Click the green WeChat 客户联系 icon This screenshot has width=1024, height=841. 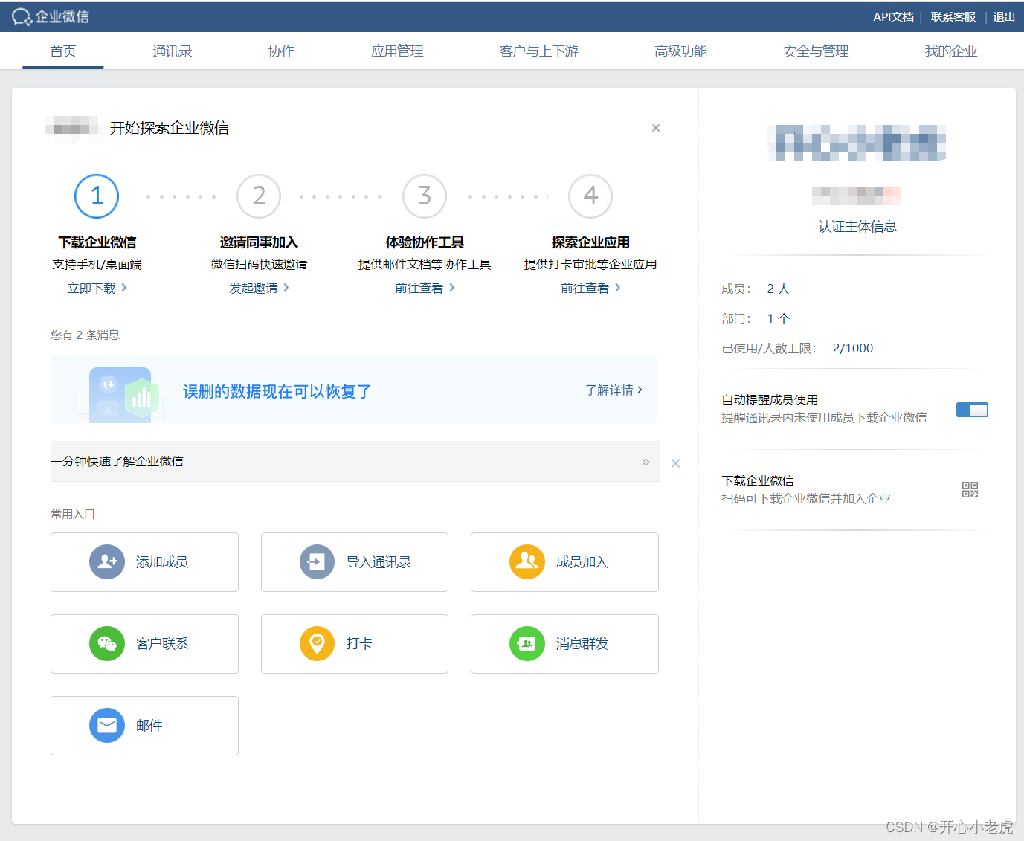pyautogui.click(x=107, y=643)
